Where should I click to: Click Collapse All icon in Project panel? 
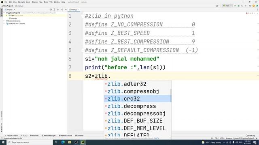click(x=58, y=10)
